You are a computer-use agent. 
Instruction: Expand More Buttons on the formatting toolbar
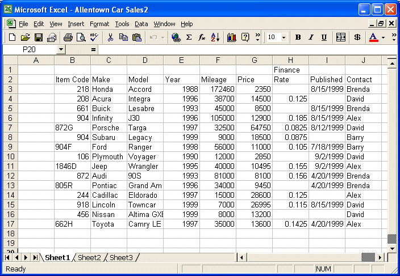pos(394,37)
